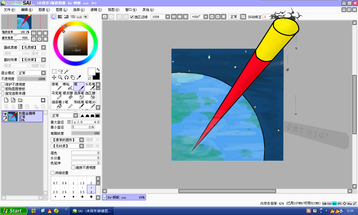This screenshot has height=215, width=358.
Task: Open the 图层 (L) menu
Action: (x=61, y=10)
